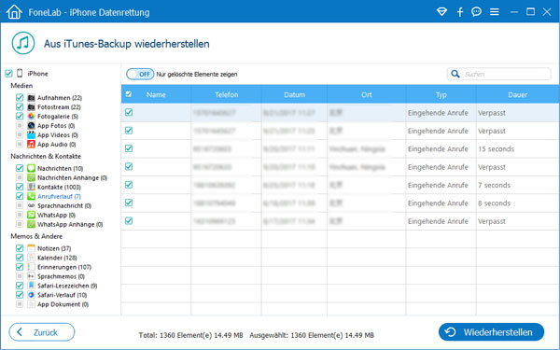The image size is (560, 350).
Task: Go to the FoneLab home screen icon
Action: [14, 12]
